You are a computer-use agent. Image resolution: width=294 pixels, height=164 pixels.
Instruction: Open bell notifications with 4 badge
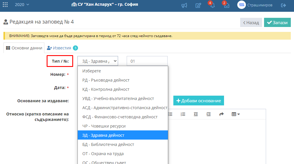pos(212,5)
